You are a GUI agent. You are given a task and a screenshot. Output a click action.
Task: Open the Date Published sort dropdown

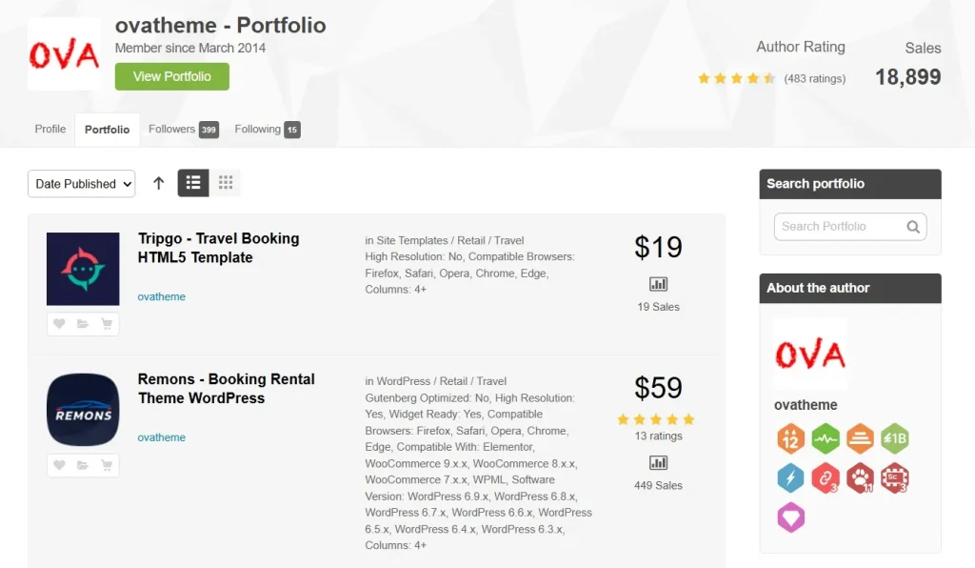(x=82, y=184)
